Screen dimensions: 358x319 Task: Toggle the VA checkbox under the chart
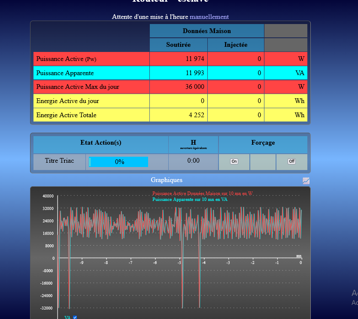coord(75,317)
